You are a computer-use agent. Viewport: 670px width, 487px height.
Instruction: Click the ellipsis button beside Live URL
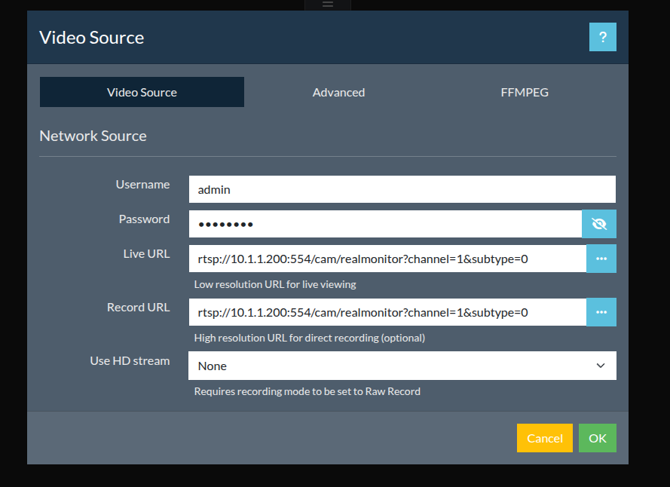click(x=601, y=259)
